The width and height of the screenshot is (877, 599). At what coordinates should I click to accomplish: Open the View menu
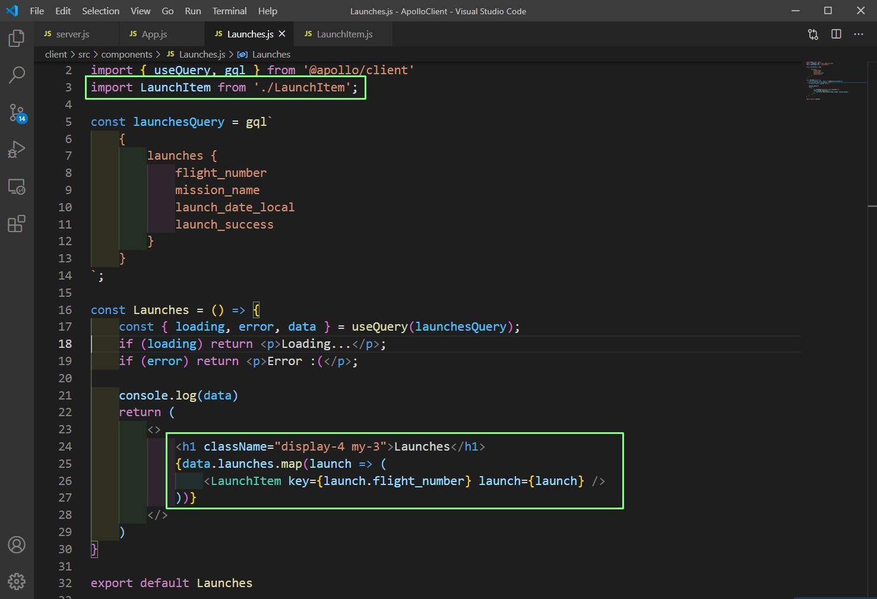(140, 11)
